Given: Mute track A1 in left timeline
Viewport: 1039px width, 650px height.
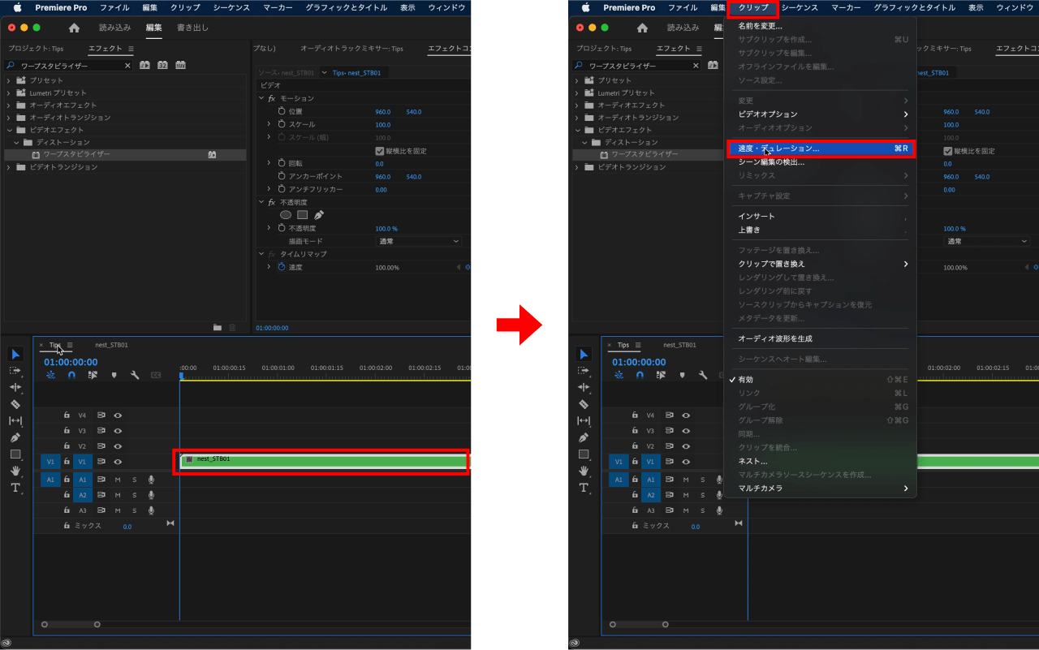Looking at the screenshot, I should click(x=118, y=480).
